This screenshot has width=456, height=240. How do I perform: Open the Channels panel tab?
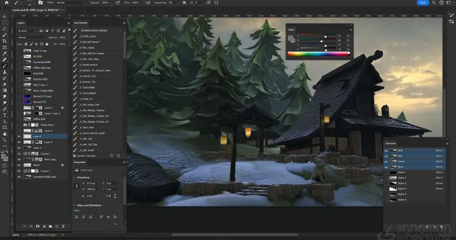click(x=390, y=143)
